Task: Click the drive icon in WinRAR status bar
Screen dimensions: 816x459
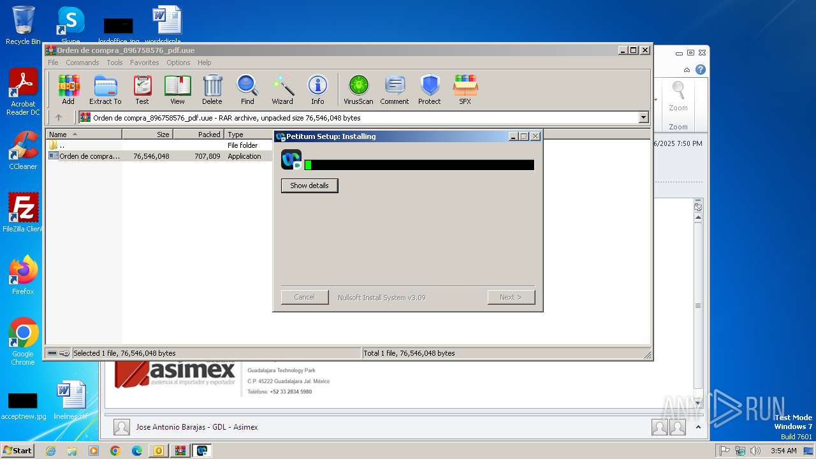Action: 52,353
